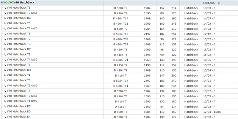The width and height of the screenshot is (238, 119).
Task: Collapse the VOLVO V40 Hatchback group
Action: click(2, 3)
